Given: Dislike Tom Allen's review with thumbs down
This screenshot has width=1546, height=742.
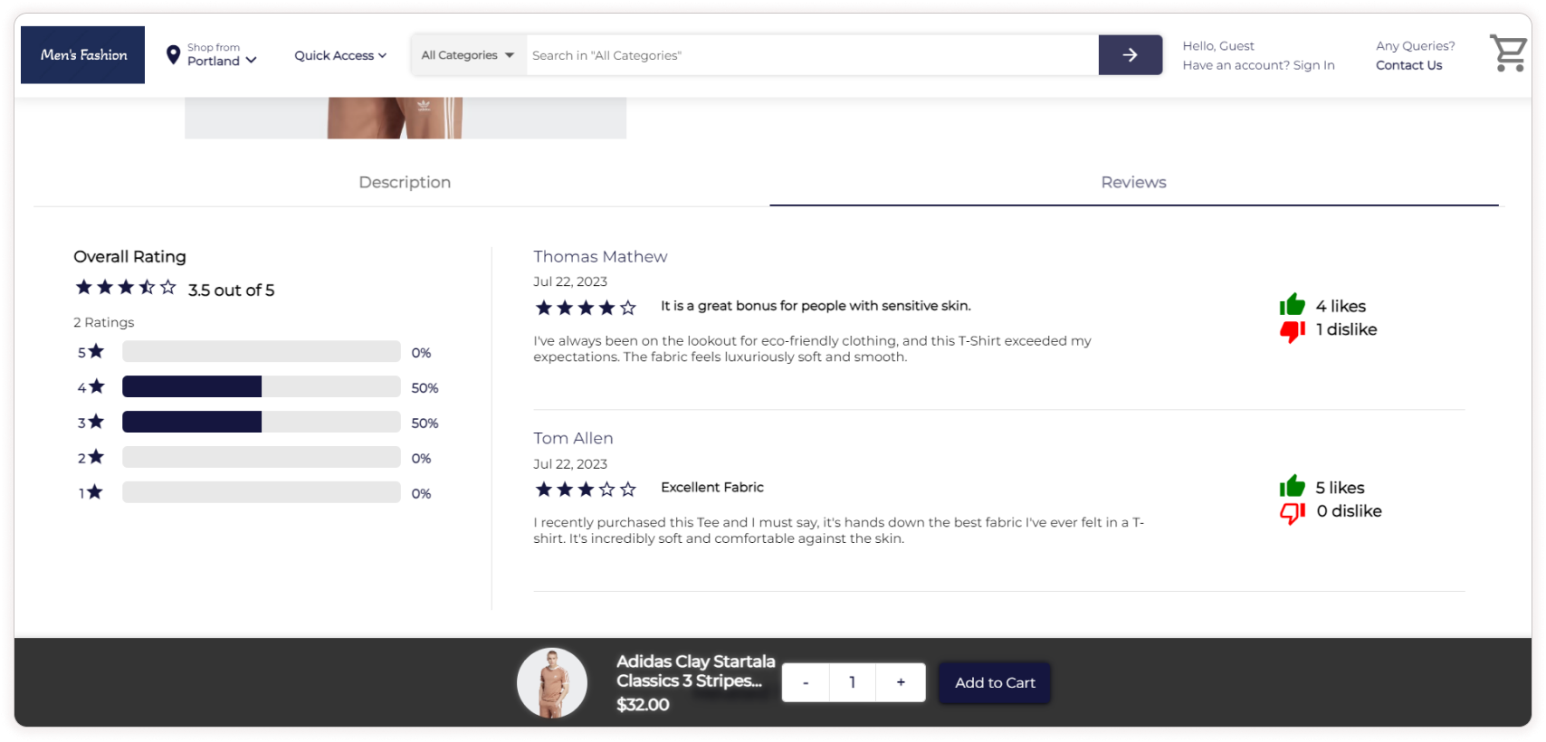Looking at the screenshot, I should click(1292, 513).
